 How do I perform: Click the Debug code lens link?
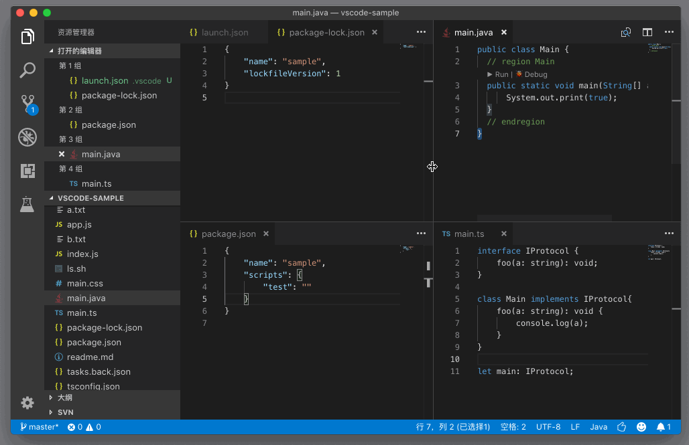coord(535,74)
